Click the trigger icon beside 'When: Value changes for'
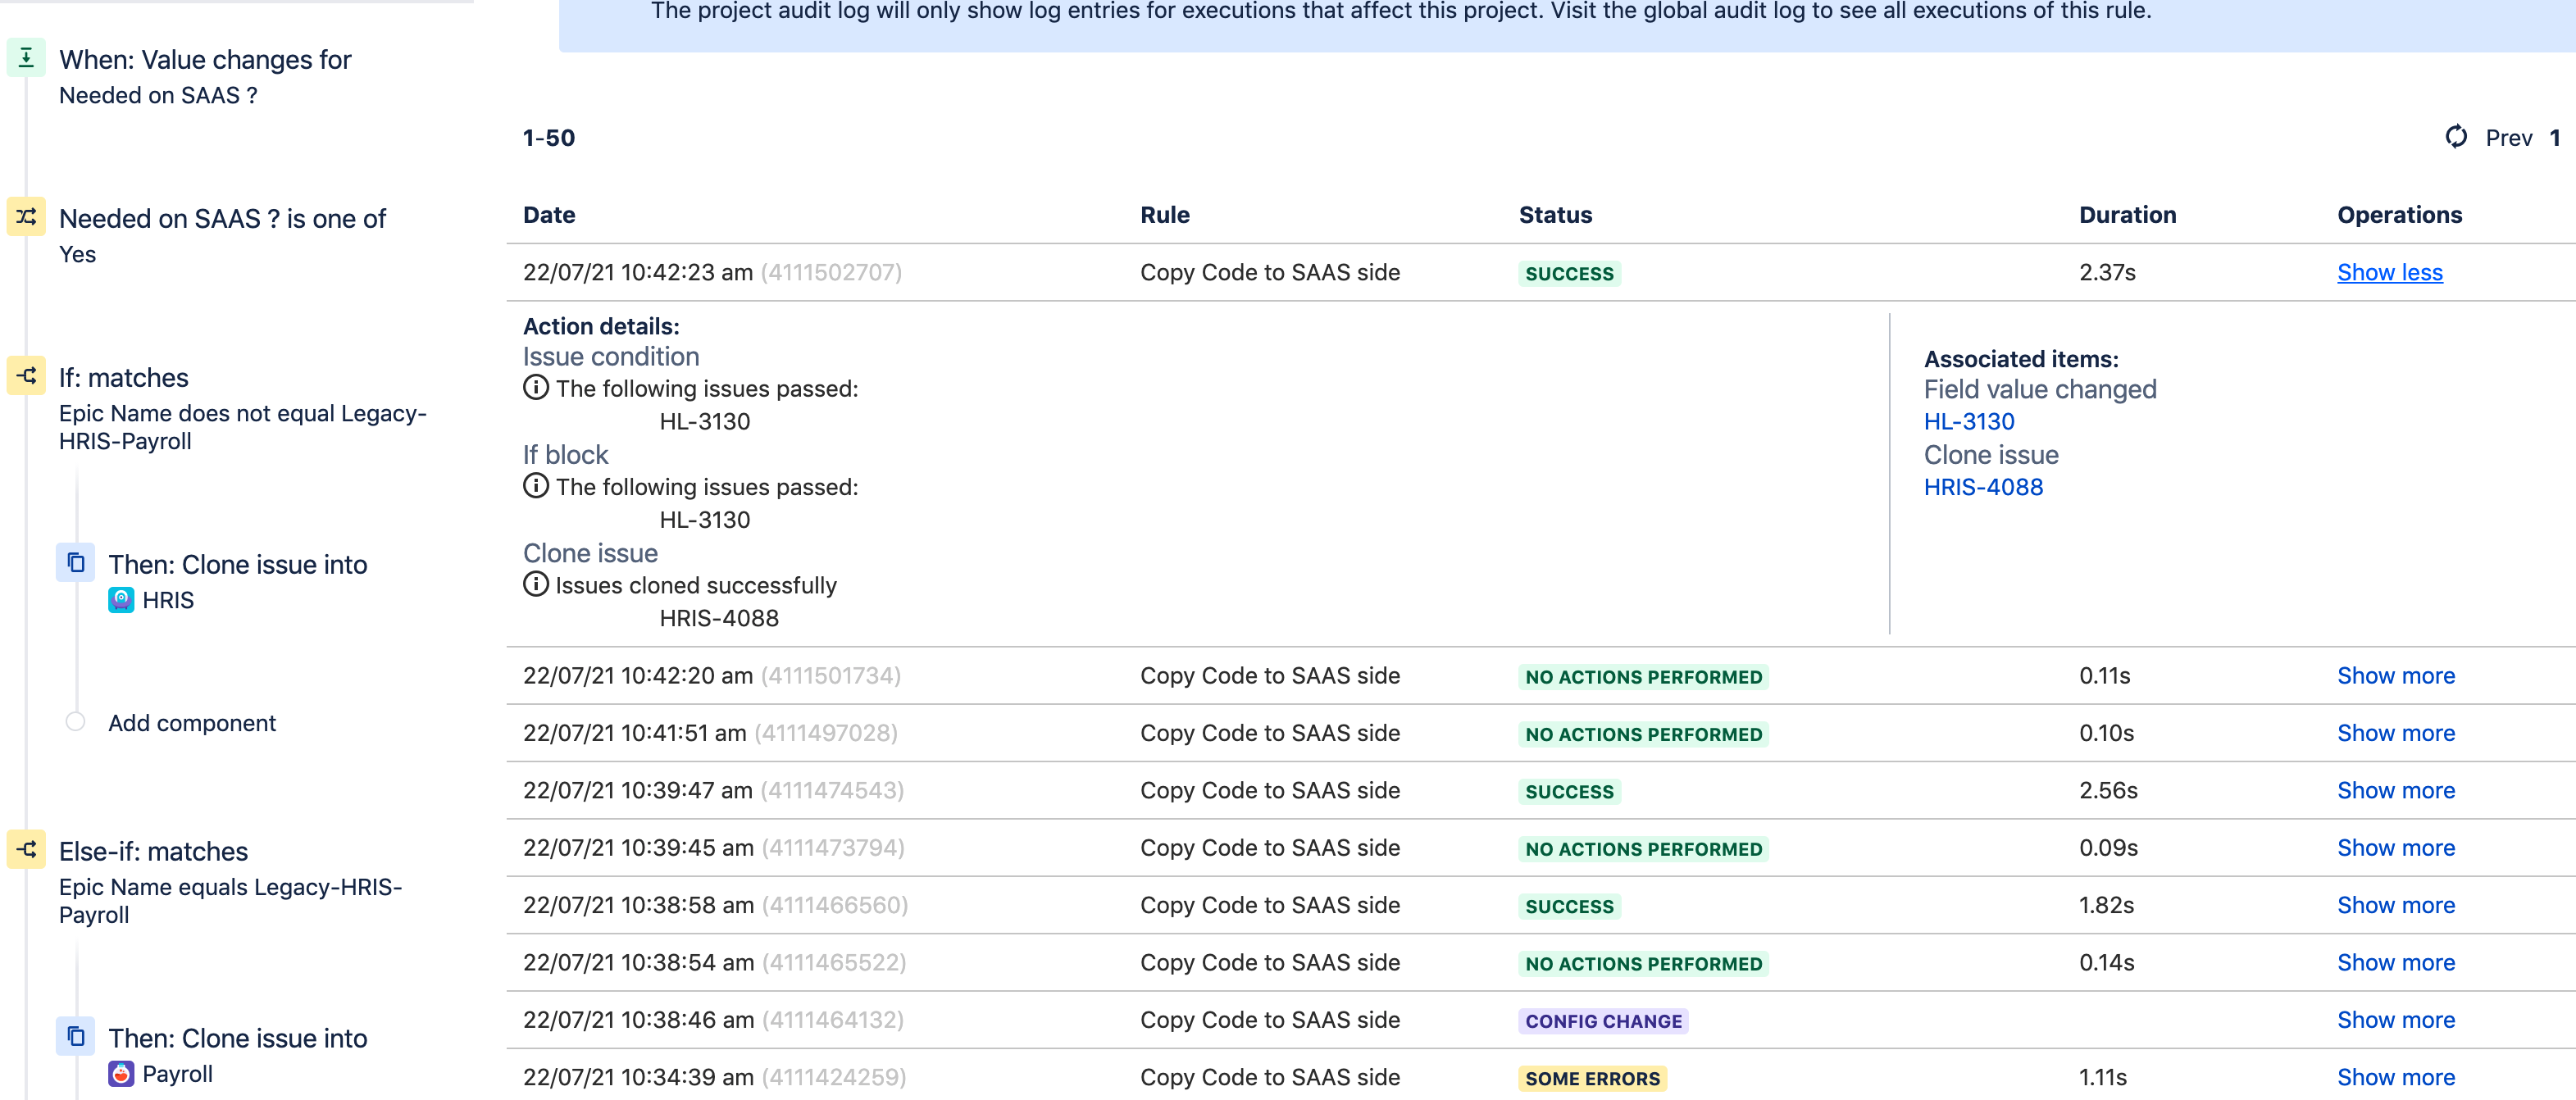The height and width of the screenshot is (1100, 2576). pos(26,58)
